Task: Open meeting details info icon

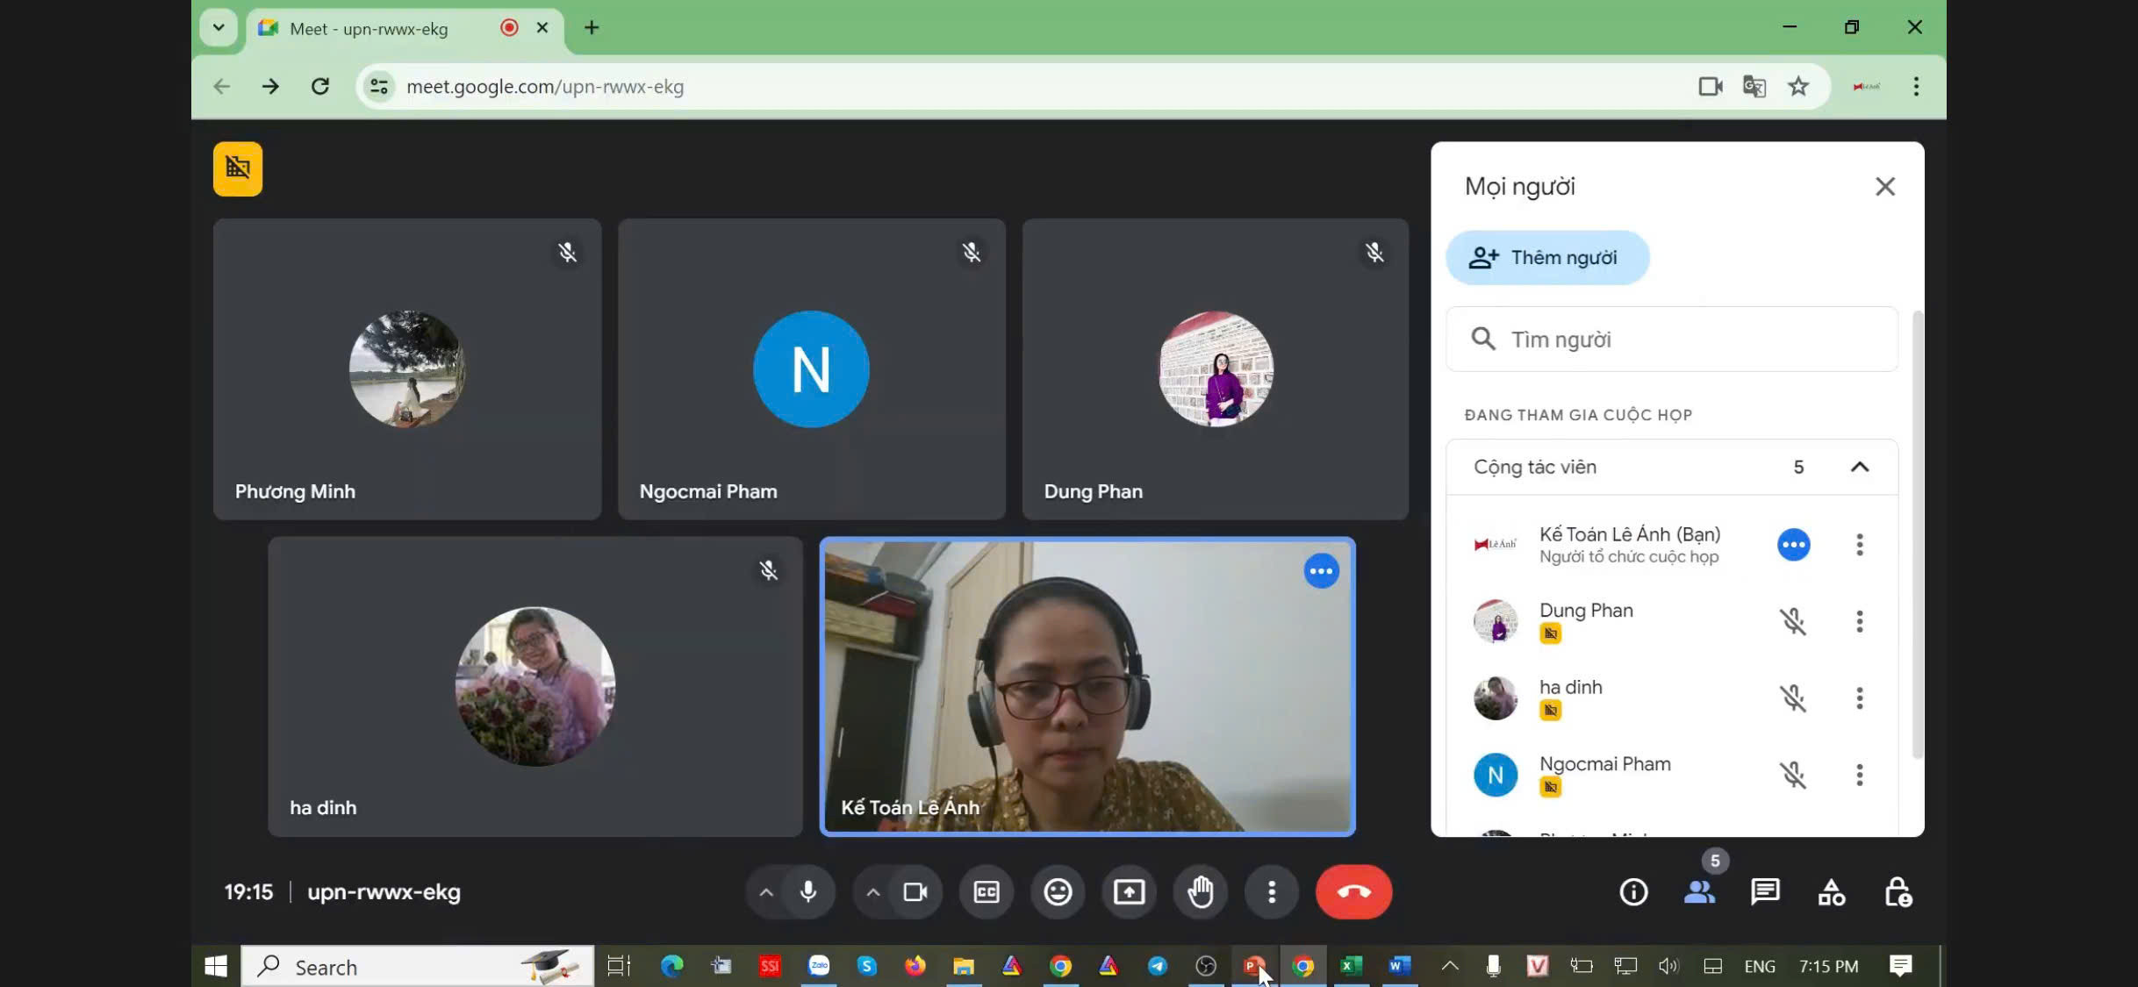Action: tap(1633, 892)
